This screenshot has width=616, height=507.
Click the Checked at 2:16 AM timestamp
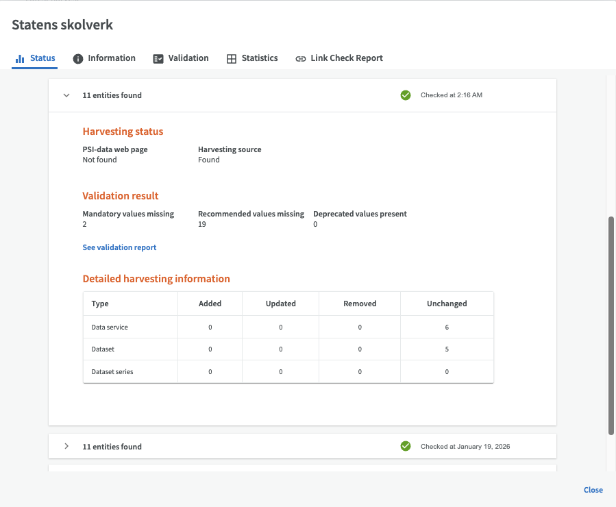coord(451,95)
